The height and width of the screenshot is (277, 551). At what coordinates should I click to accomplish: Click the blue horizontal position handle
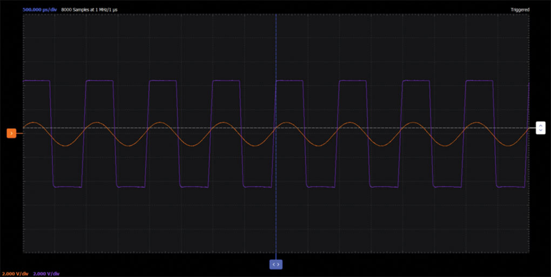[x=276, y=265]
